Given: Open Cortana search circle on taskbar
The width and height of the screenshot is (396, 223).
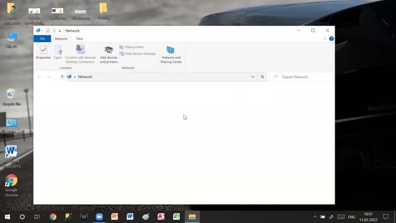Looking at the screenshot, I should [22, 217].
